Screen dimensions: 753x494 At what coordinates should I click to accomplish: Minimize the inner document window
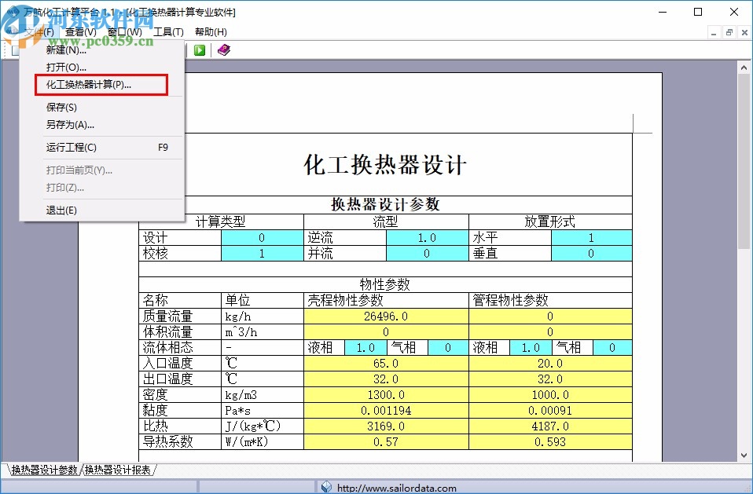tap(714, 33)
